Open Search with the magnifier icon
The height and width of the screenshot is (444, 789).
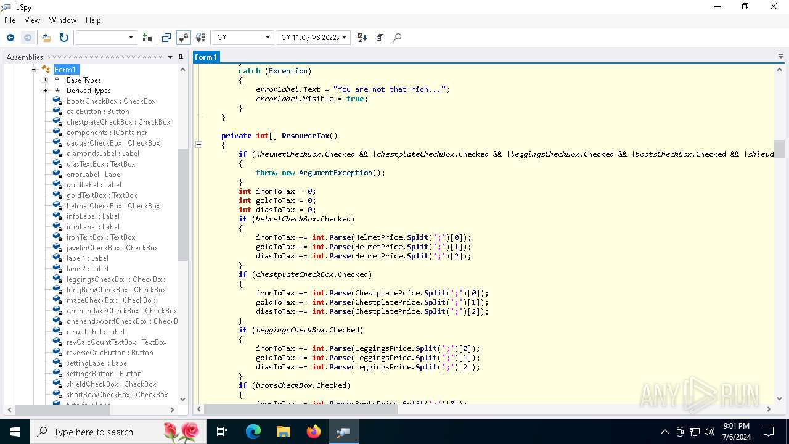pos(397,38)
